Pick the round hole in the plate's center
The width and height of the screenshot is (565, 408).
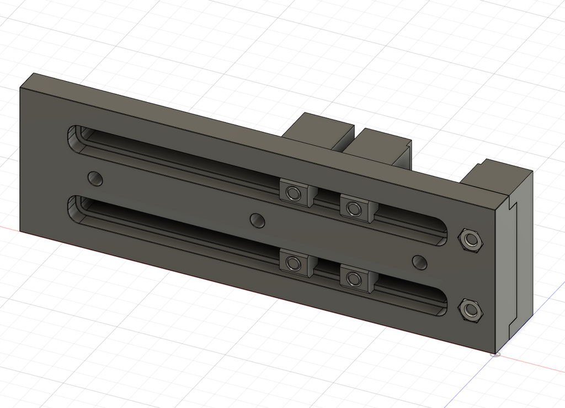pos(257,221)
